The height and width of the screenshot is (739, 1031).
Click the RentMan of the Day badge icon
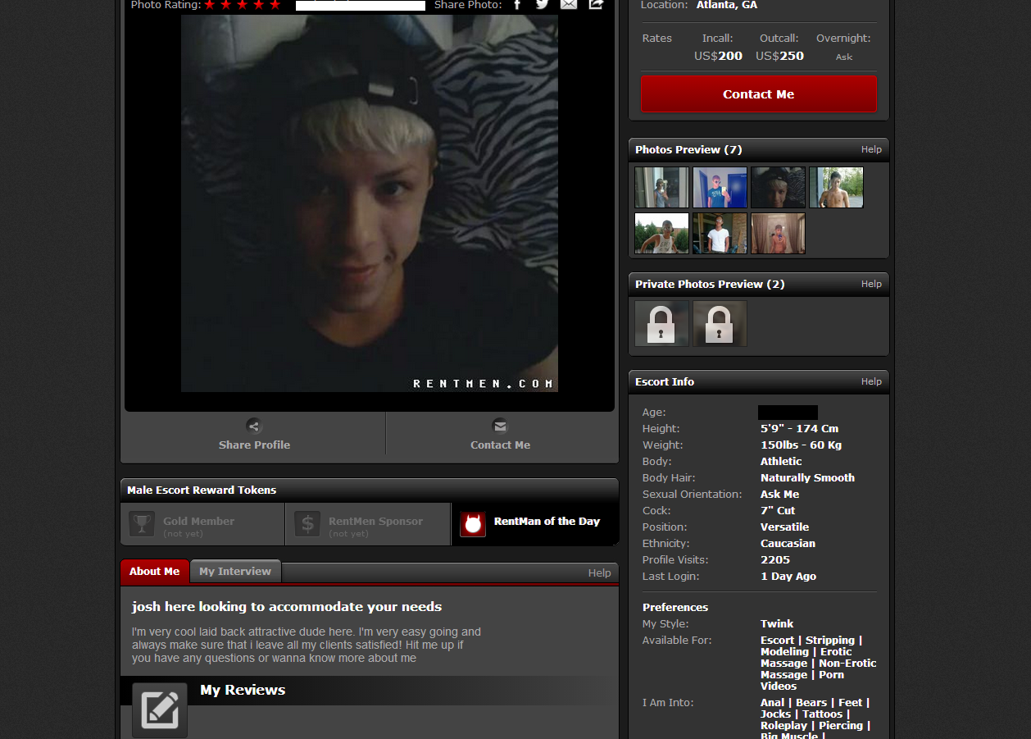(473, 524)
